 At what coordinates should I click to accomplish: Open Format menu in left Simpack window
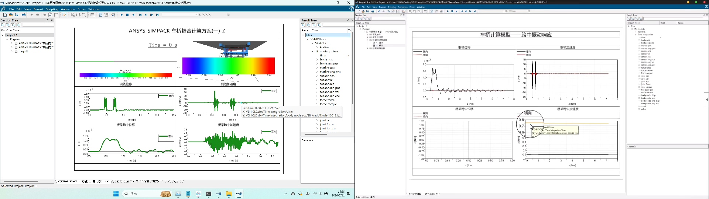[38, 9]
